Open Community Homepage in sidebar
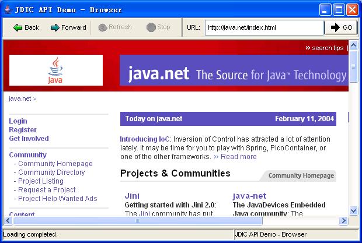This screenshot has width=362, height=243. pyautogui.click(x=55, y=164)
